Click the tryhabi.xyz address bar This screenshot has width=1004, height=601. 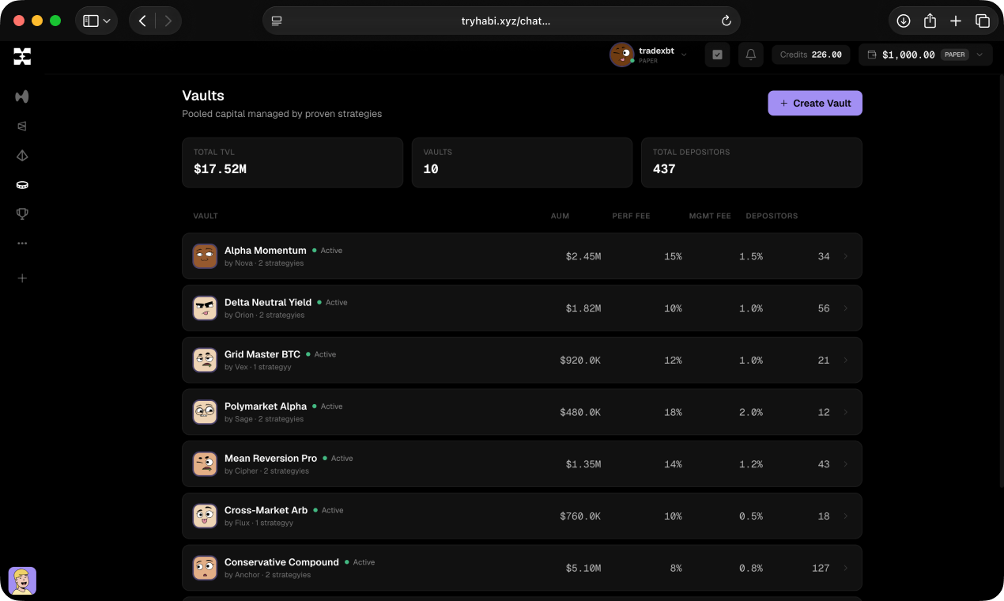pos(501,21)
